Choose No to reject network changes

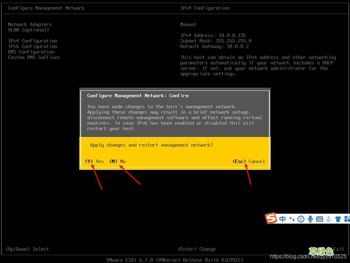118,161
